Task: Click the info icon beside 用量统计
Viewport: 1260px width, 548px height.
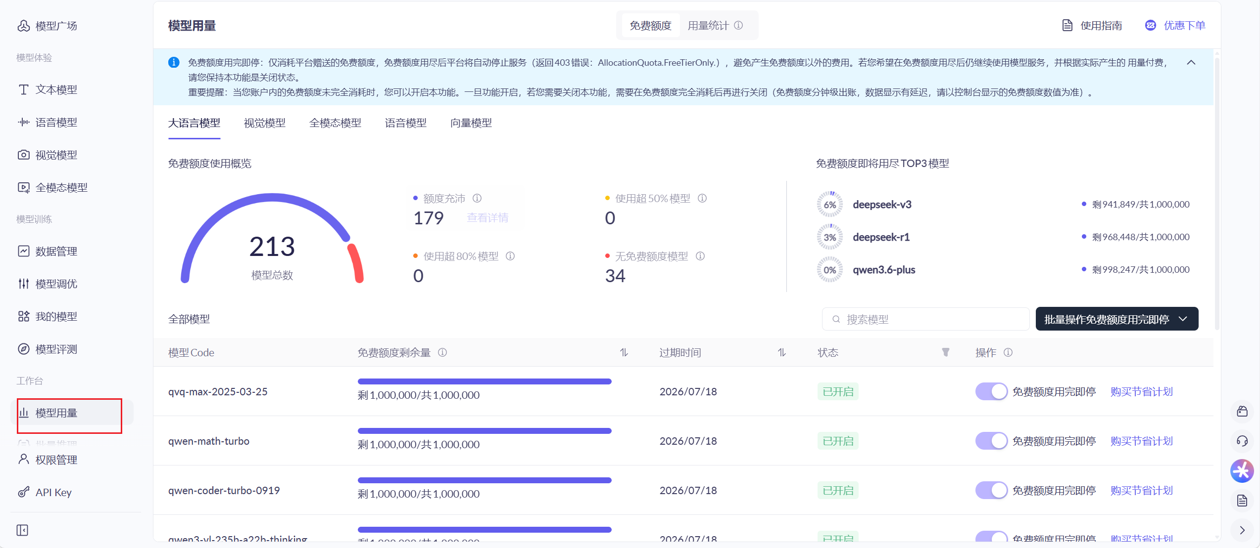Action: tap(738, 25)
